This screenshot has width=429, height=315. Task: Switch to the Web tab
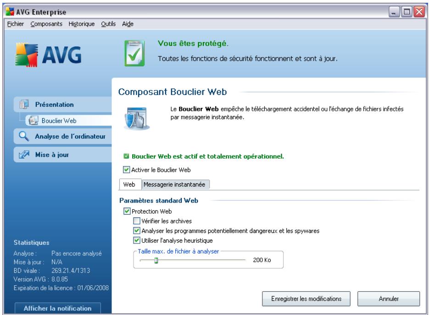pos(130,184)
